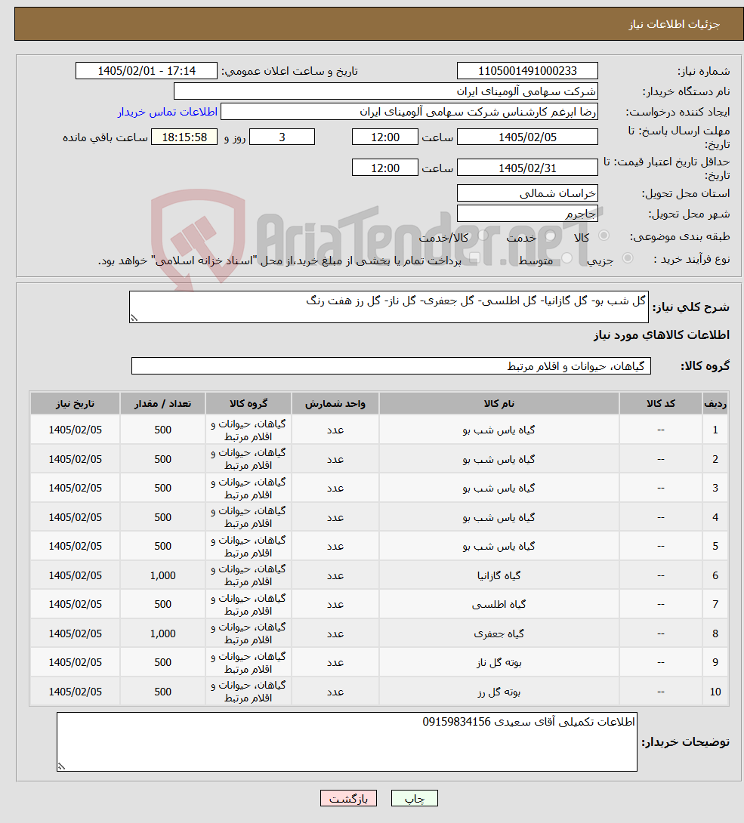
Task: Click the price validity time 12:00 field
Action: pyautogui.click(x=385, y=168)
